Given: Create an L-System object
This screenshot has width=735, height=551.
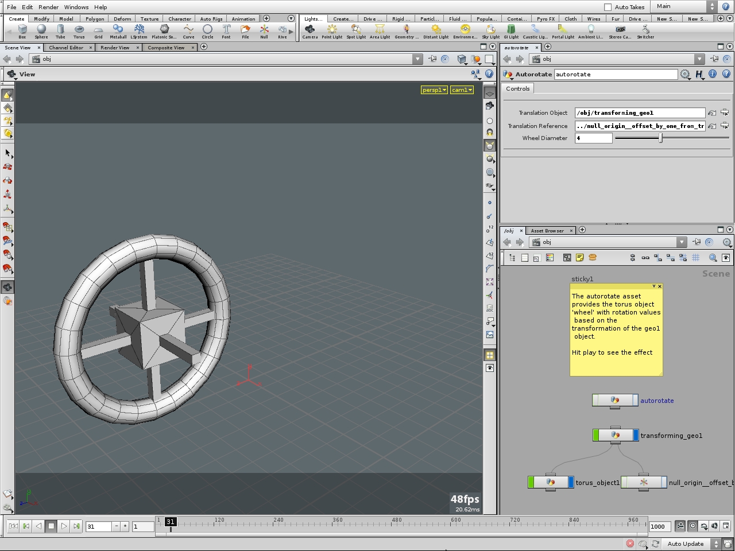Looking at the screenshot, I should pos(139,31).
